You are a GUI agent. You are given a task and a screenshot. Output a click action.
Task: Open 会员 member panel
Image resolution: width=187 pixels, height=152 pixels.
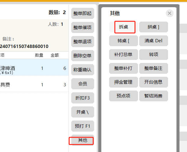(82, 84)
